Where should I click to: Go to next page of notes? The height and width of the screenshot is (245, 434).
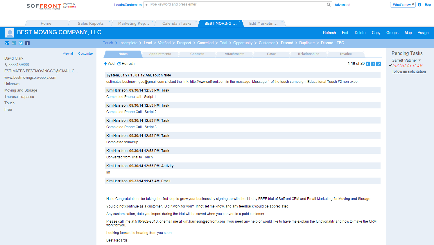point(373,64)
